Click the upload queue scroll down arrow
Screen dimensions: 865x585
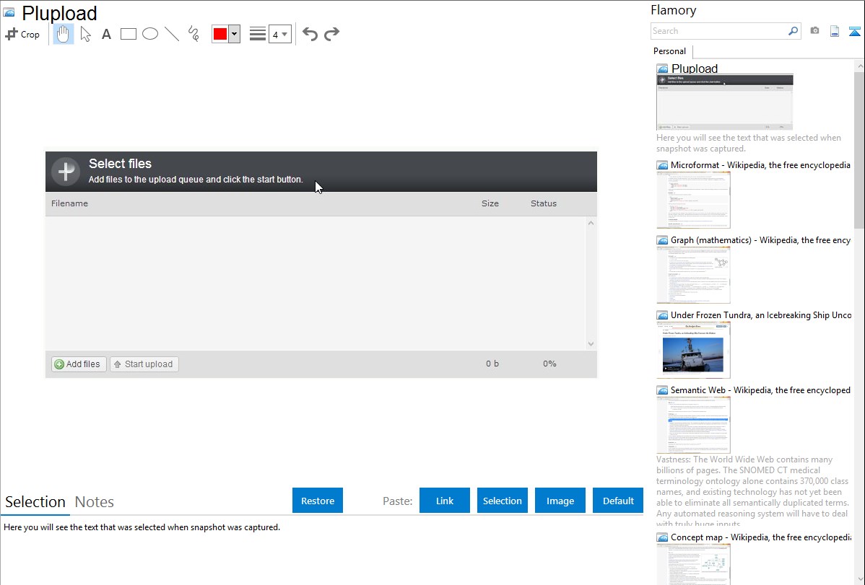pos(591,344)
